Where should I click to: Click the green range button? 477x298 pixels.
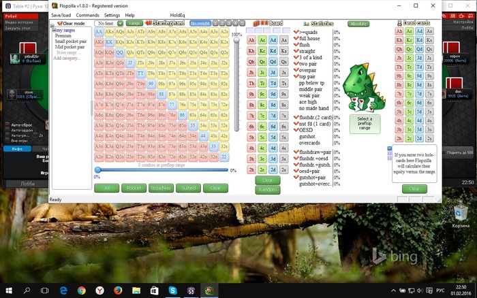[134, 23]
